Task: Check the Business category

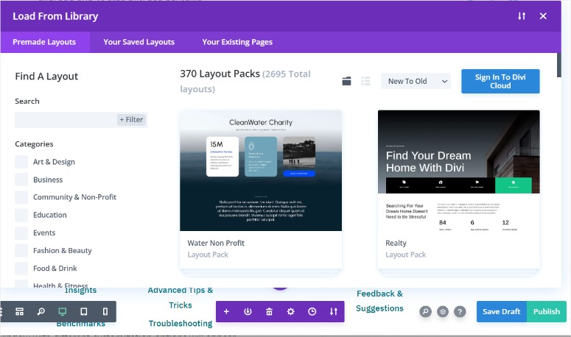Action: [21, 180]
